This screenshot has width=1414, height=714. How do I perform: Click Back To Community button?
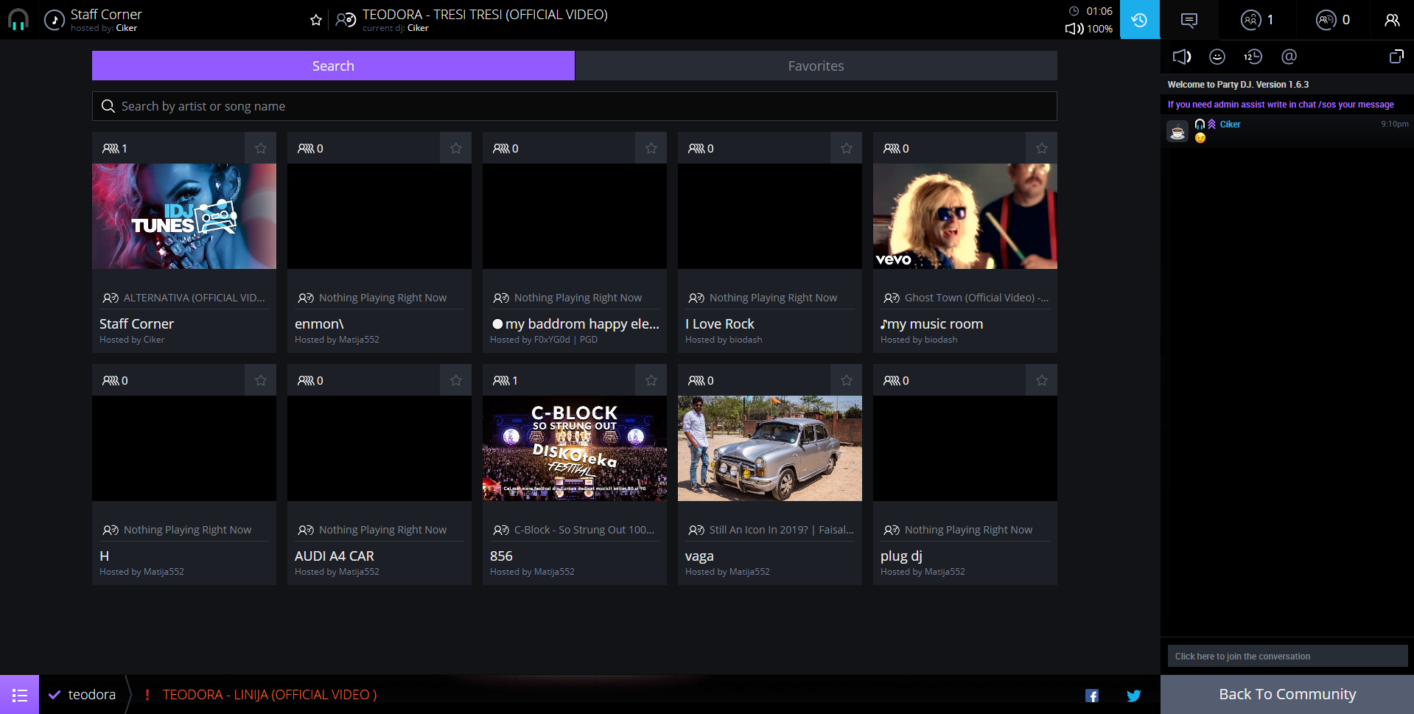[1287, 694]
